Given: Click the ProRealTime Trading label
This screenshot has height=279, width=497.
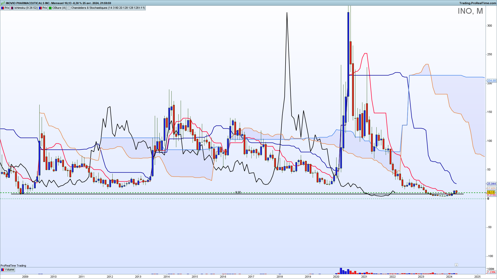Looking at the screenshot, I should [13, 266].
